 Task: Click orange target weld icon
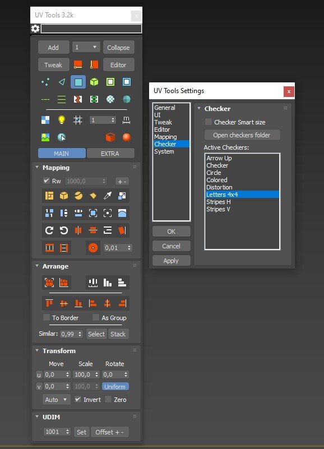click(93, 248)
